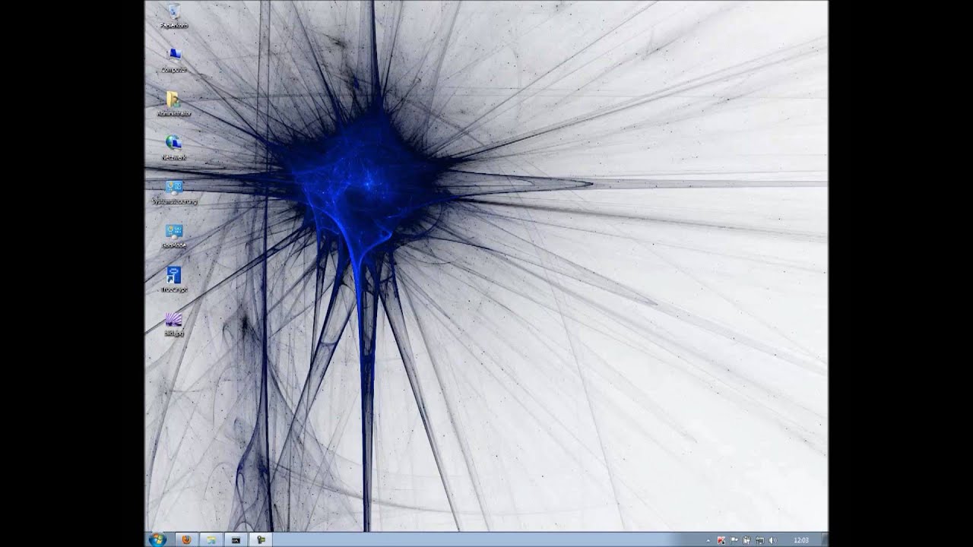Open the command prompt taskbar icon
The image size is (973, 547).
(x=236, y=539)
